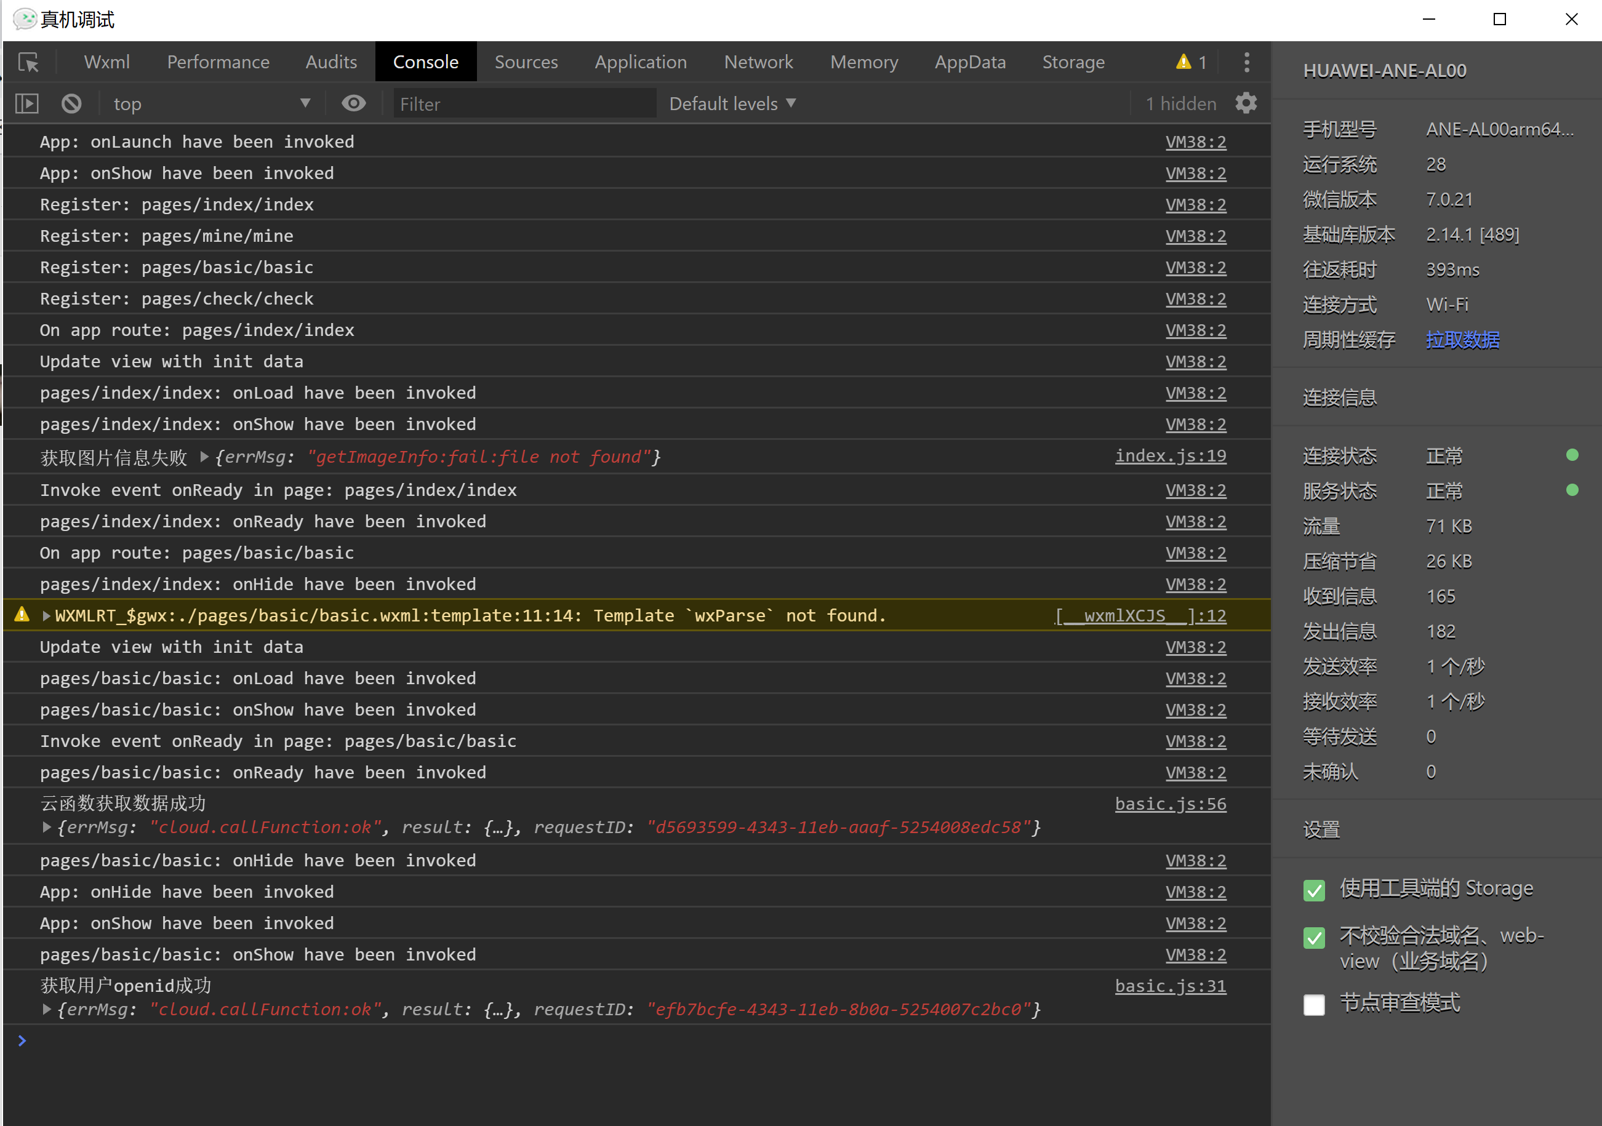1602x1126 pixels.
Task: Expand the getImageInfo fail error object
Action: click(204, 457)
